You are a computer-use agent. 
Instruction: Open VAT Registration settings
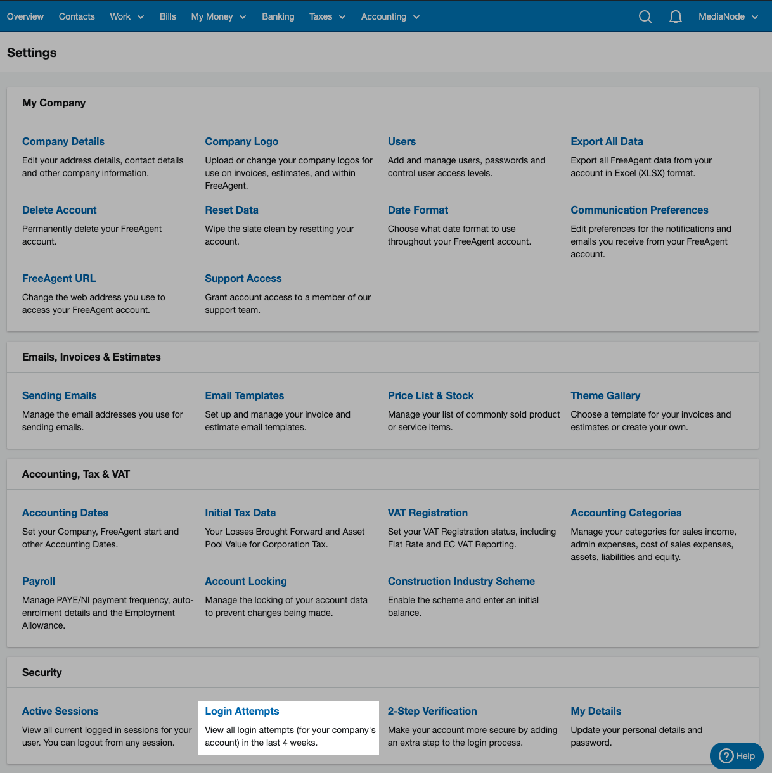428,513
